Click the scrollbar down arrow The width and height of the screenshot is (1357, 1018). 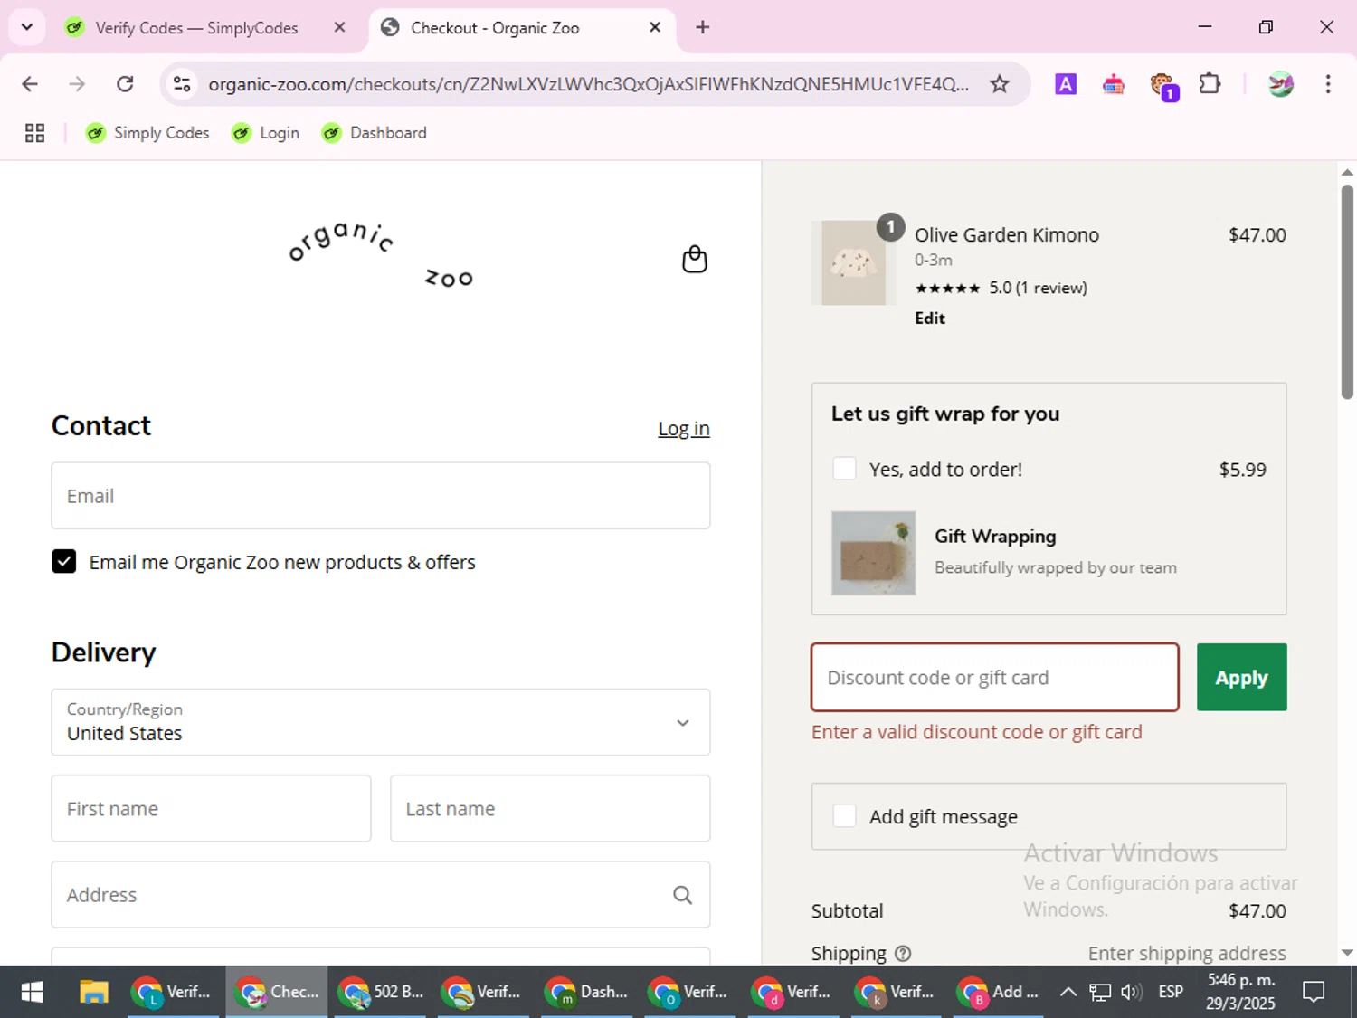1347,952
